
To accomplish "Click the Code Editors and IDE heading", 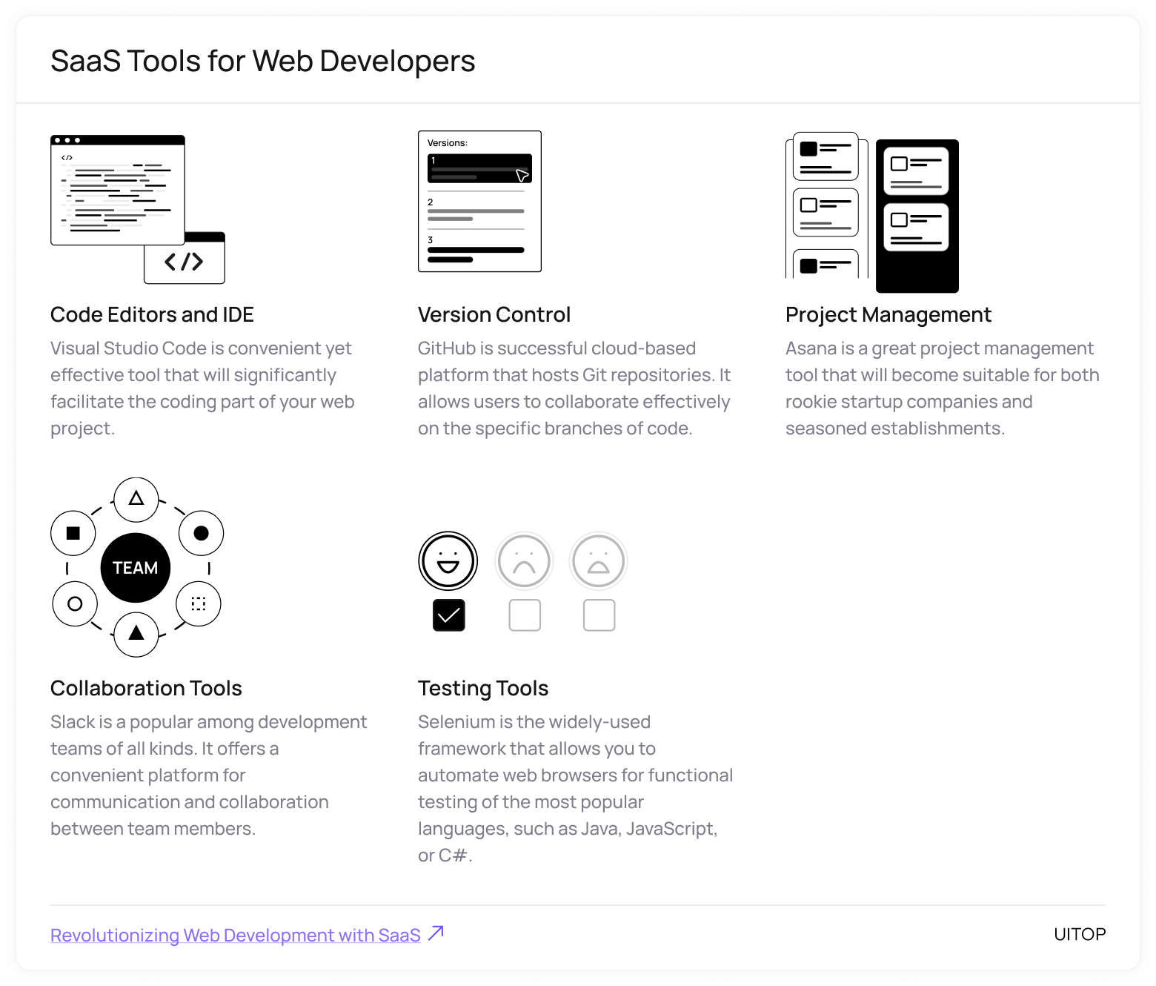I will click(152, 315).
